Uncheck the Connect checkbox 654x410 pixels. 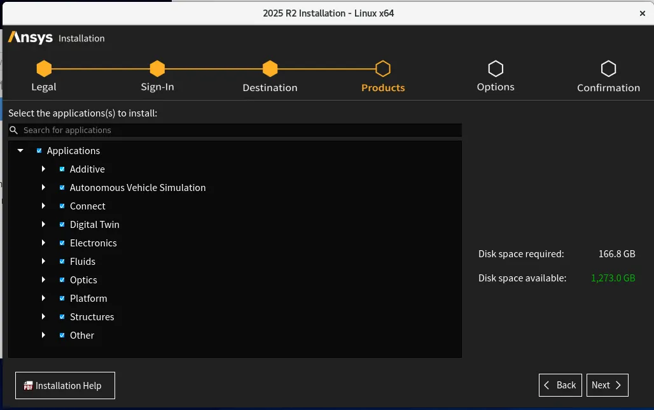(62, 206)
